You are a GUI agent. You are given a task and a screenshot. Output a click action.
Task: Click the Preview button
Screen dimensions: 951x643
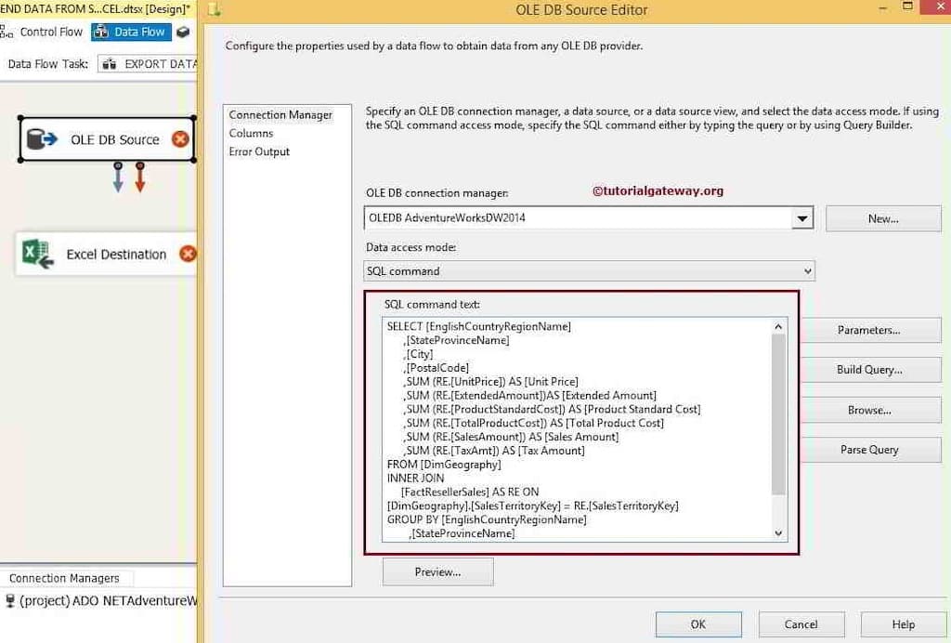[437, 571]
